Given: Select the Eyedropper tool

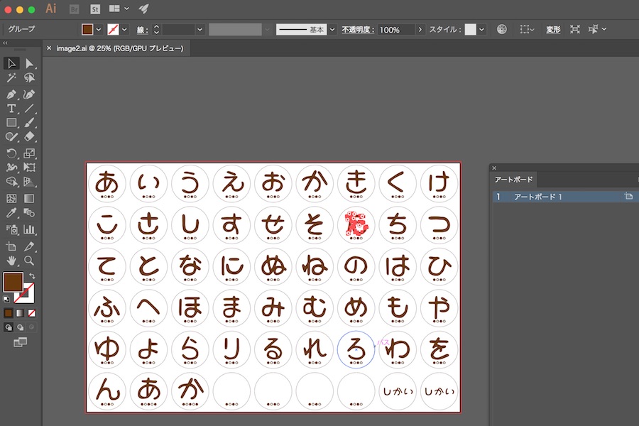Looking at the screenshot, I should click(x=11, y=213).
